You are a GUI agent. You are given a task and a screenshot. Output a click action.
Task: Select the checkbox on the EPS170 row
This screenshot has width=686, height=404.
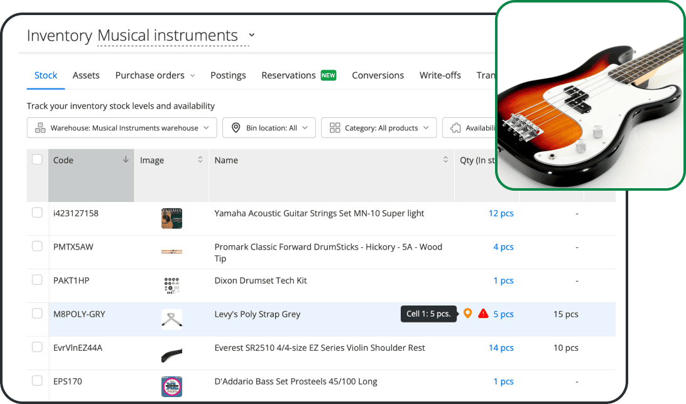37,381
